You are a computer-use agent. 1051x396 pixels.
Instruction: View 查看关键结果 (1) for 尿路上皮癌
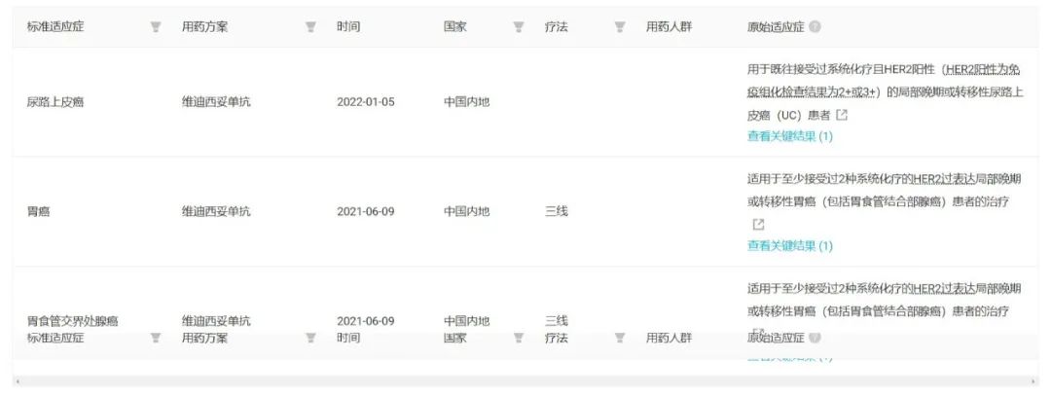789,136
